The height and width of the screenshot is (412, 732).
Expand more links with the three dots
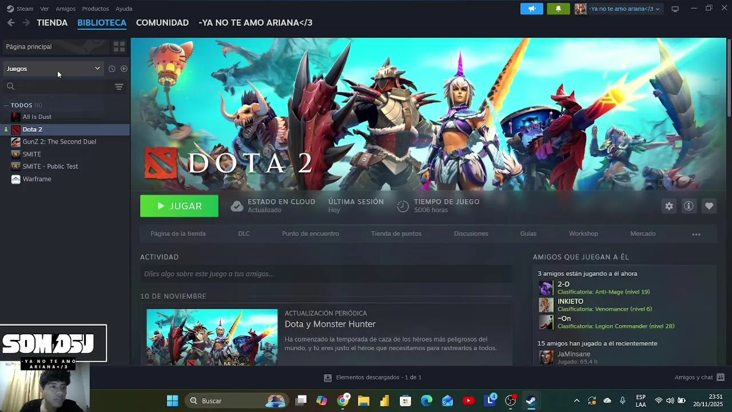(696, 234)
